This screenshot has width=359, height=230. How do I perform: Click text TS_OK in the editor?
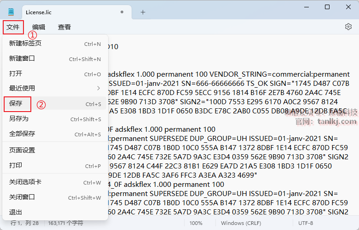[257, 84]
